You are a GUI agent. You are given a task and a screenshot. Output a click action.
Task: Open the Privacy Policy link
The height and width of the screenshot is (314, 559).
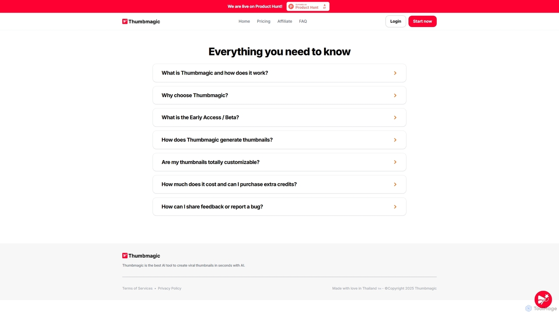(169, 288)
